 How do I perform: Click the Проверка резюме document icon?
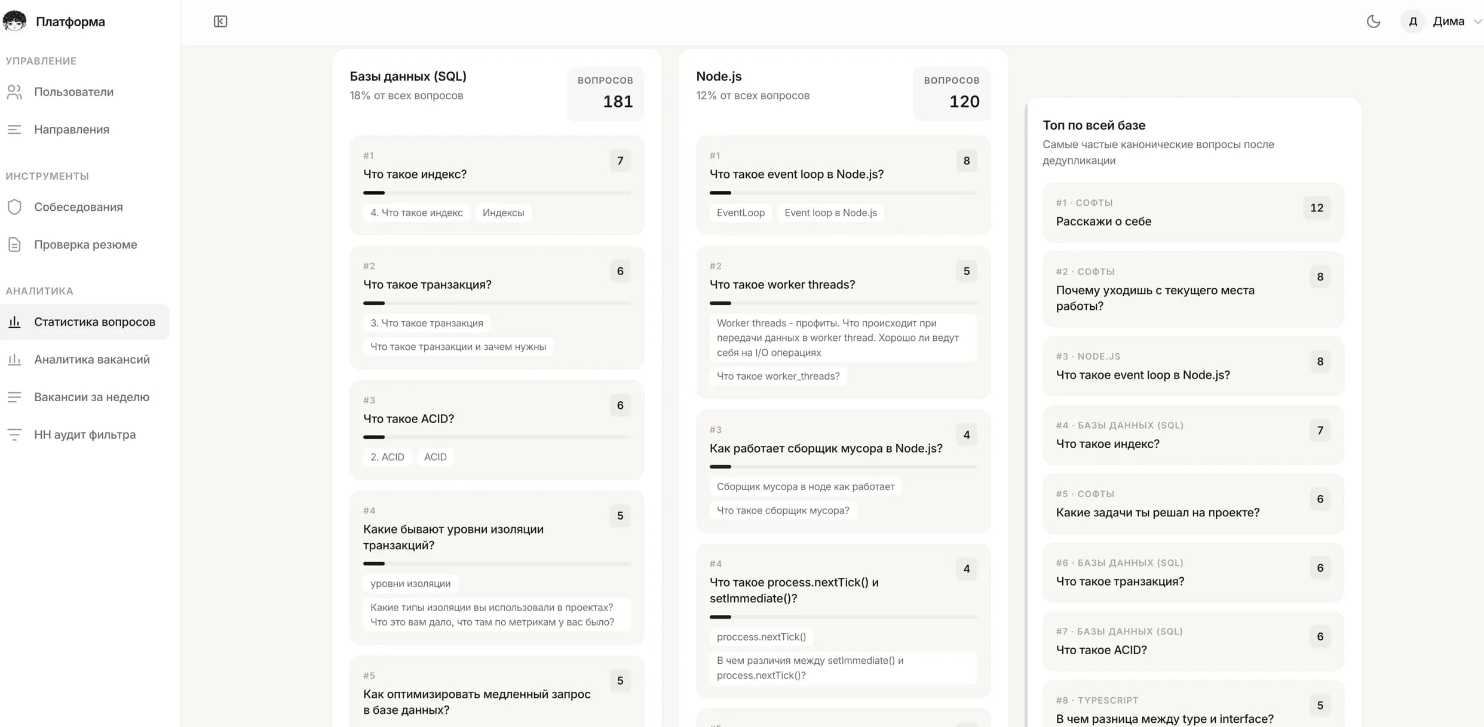click(14, 245)
